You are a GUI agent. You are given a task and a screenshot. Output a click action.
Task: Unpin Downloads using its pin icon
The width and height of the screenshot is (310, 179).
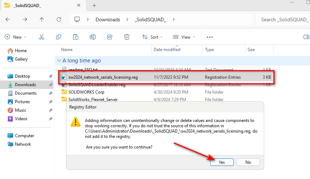[51, 85]
